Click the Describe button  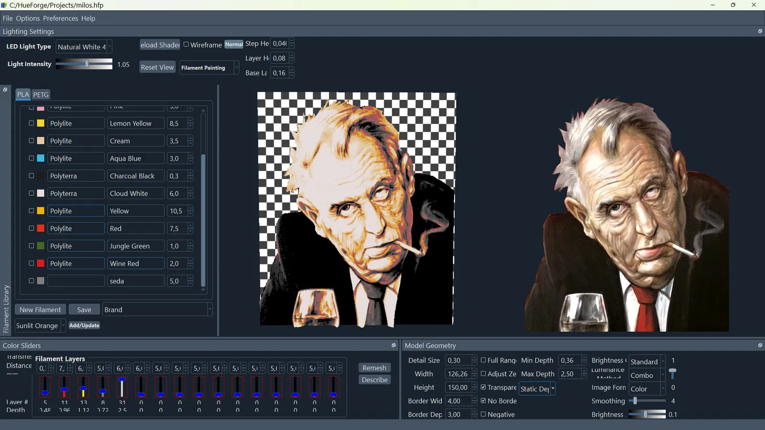pyautogui.click(x=374, y=380)
